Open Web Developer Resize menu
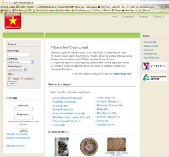169x157 pixels. (106, 11)
